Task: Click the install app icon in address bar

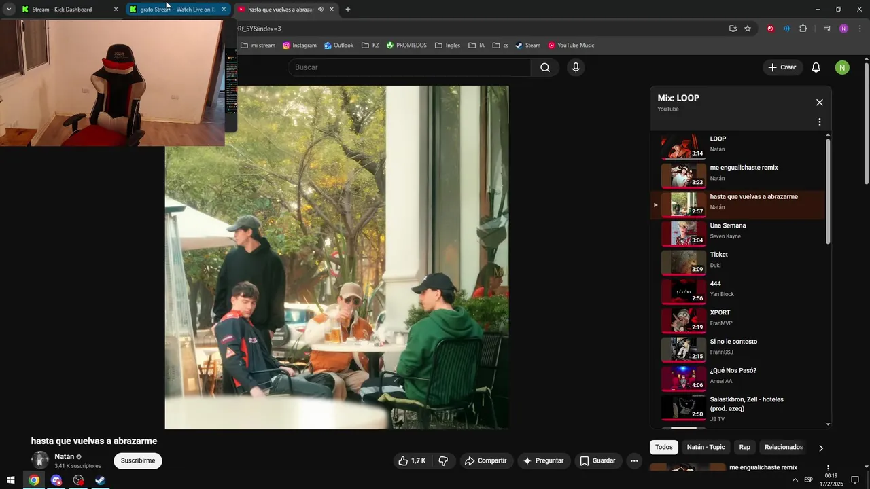Action: pos(733,29)
